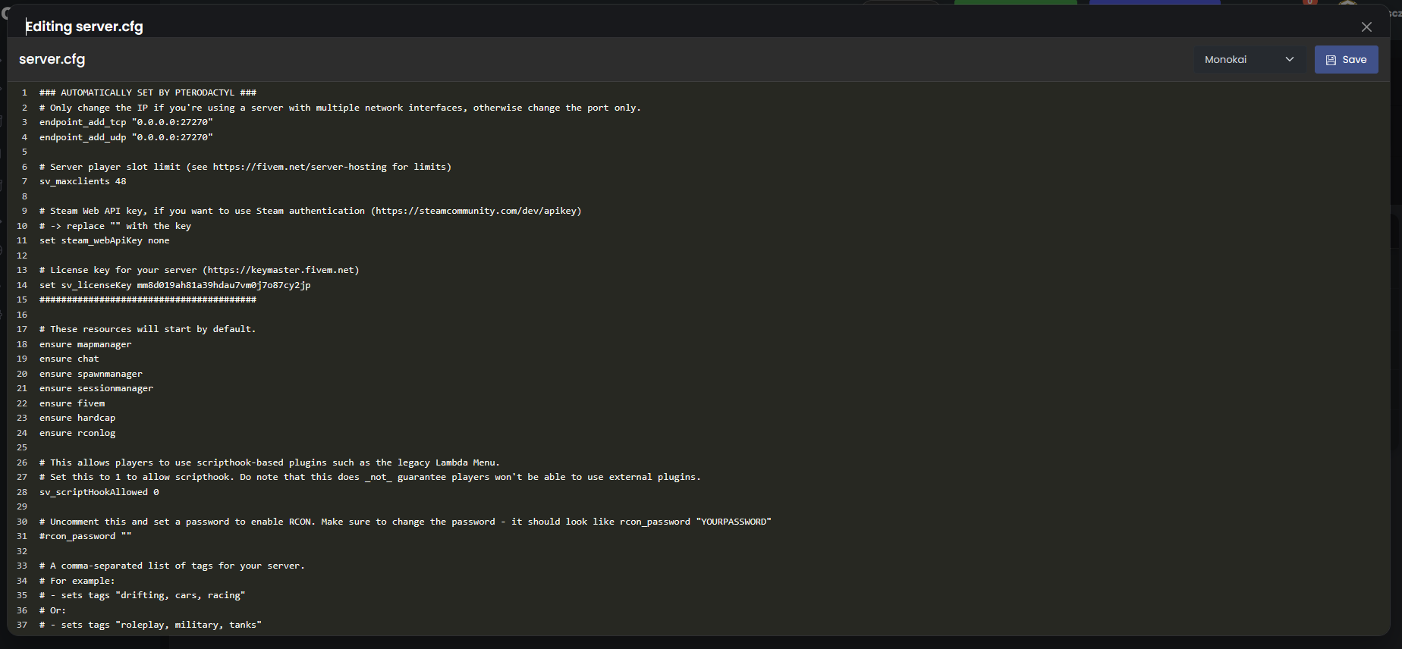Click the ensure mapmanager line
The height and width of the screenshot is (649, 1402).
[85, 345]
